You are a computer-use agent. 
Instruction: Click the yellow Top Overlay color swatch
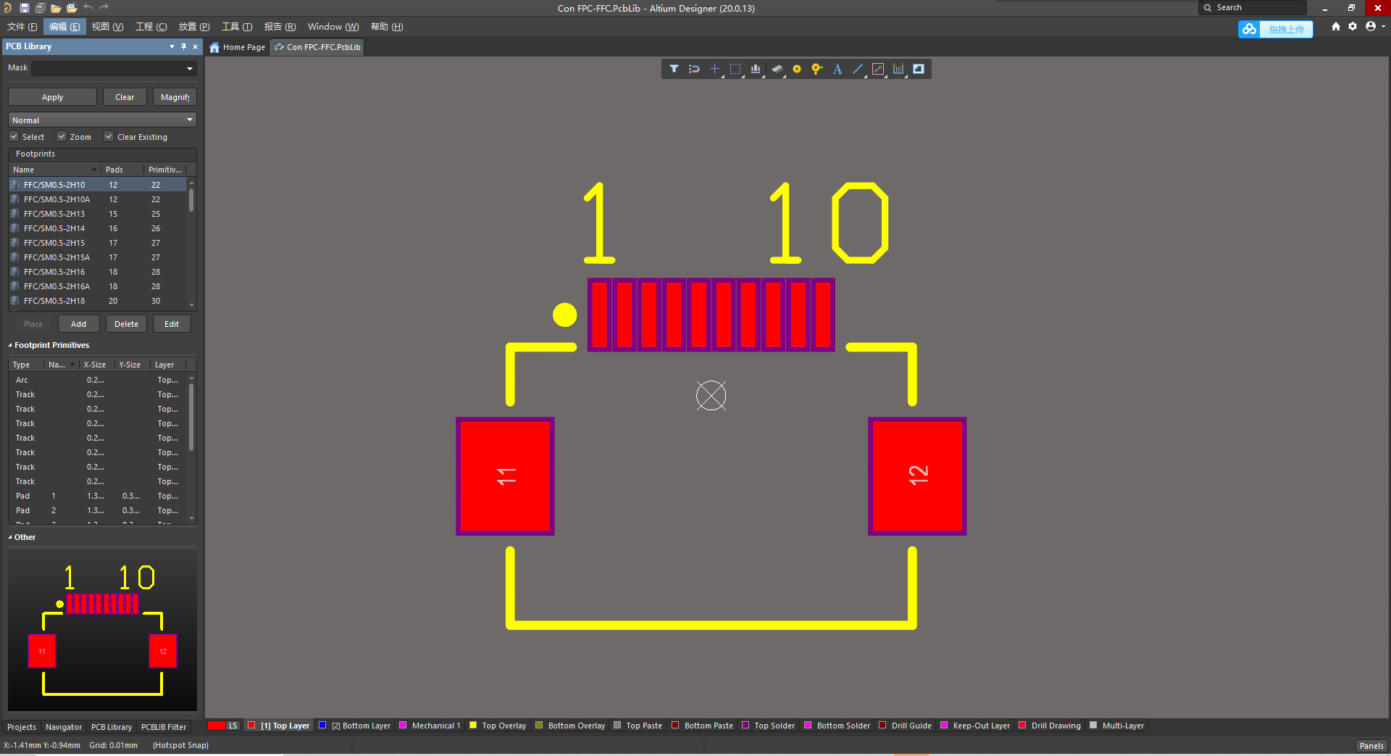(473, 725)
